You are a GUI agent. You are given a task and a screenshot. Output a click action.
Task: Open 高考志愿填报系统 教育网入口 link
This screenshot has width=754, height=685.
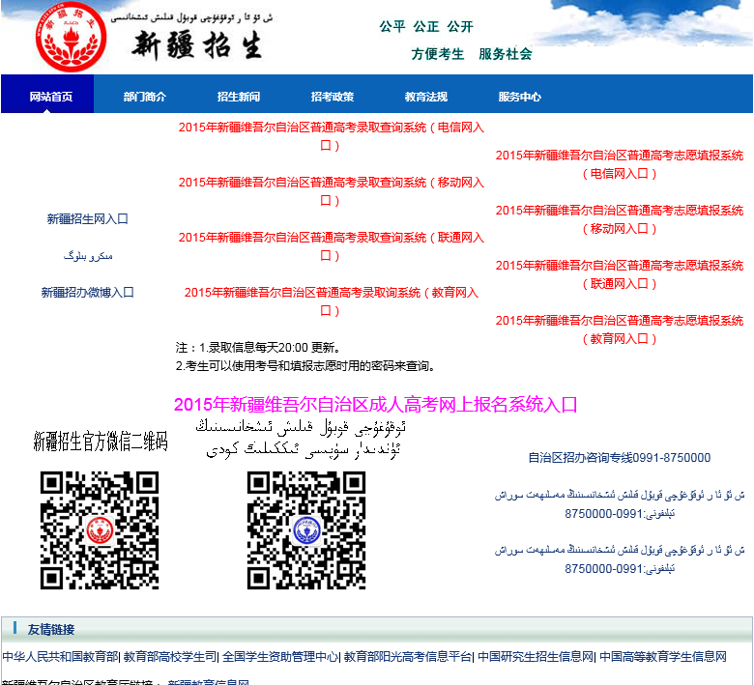[x=620, y=329]
